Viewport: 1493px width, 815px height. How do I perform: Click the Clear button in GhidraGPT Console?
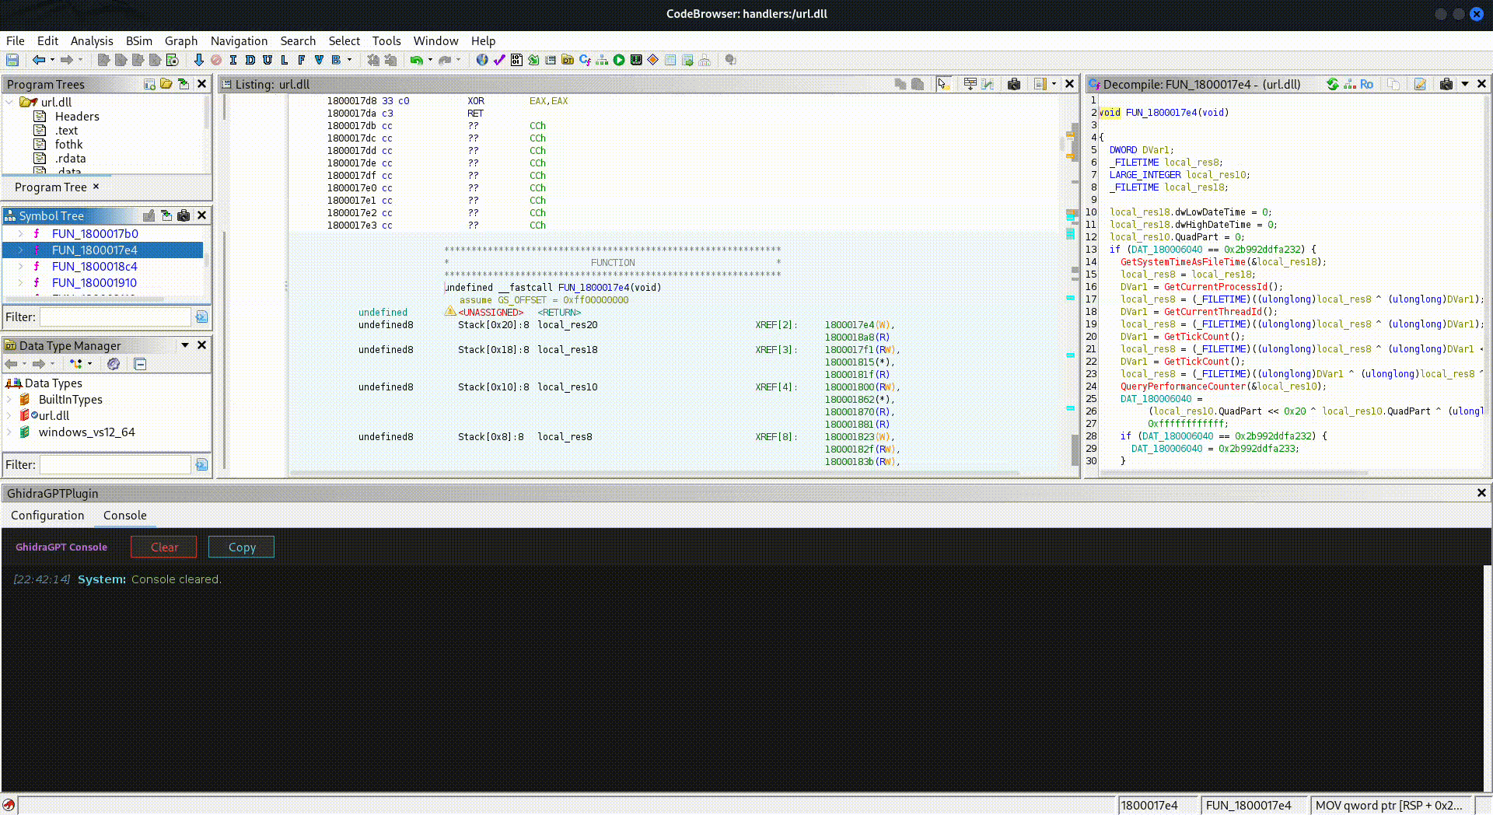point(164,547)
